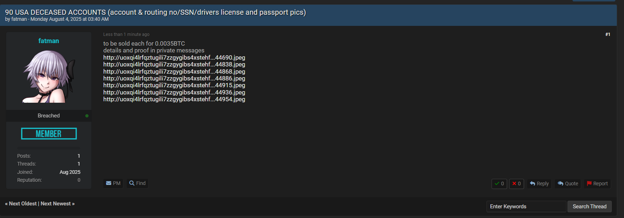Open the #1 post permalink
The image size is (624, 218).
pyautogui.click(x=607, y=34)
